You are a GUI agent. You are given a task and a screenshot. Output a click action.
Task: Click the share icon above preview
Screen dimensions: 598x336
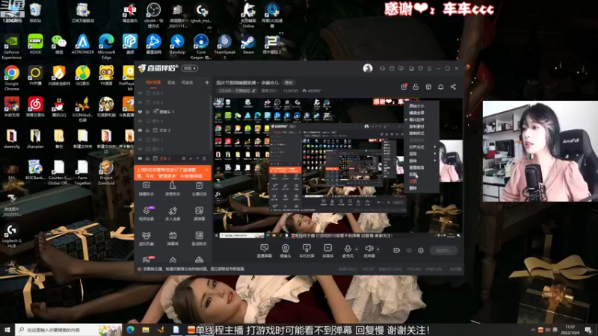[x=453, y=87]
